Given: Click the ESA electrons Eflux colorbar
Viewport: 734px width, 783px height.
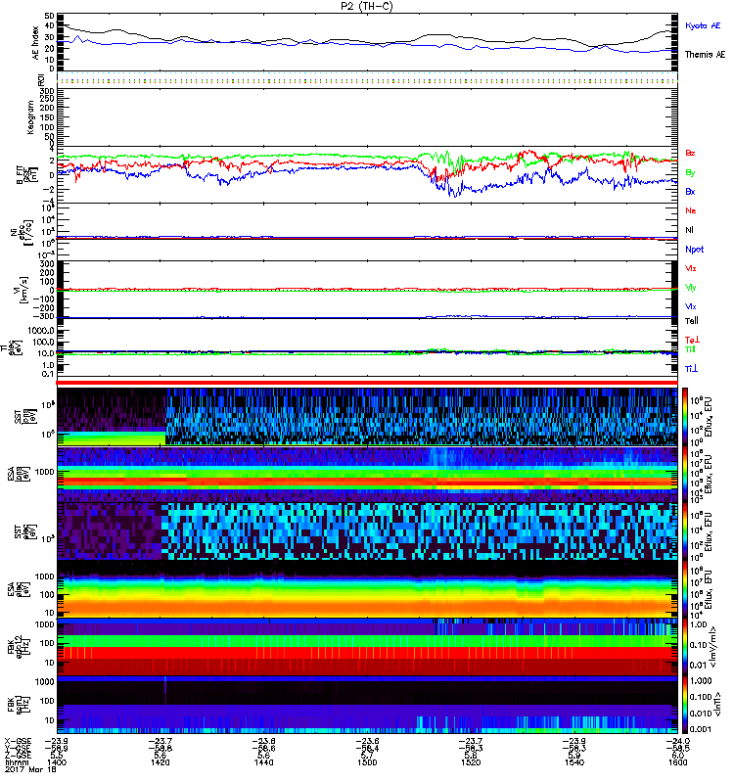Looking at the screenshot, I should point(685,589).
